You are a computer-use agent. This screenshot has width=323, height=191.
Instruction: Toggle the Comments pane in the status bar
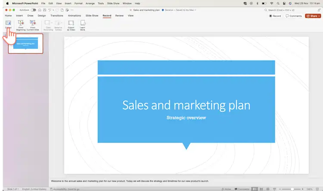click(x=242, y=189)
